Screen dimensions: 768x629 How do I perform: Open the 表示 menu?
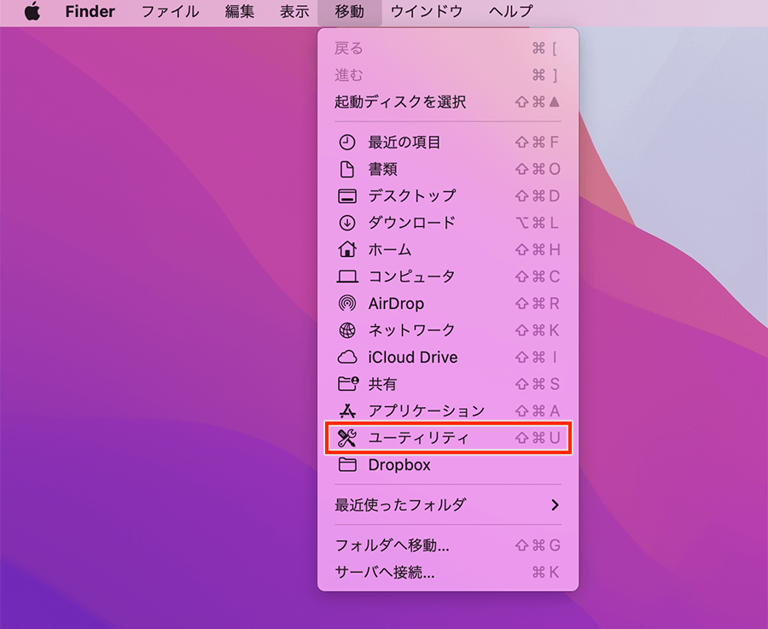click(x=294, y=11)
